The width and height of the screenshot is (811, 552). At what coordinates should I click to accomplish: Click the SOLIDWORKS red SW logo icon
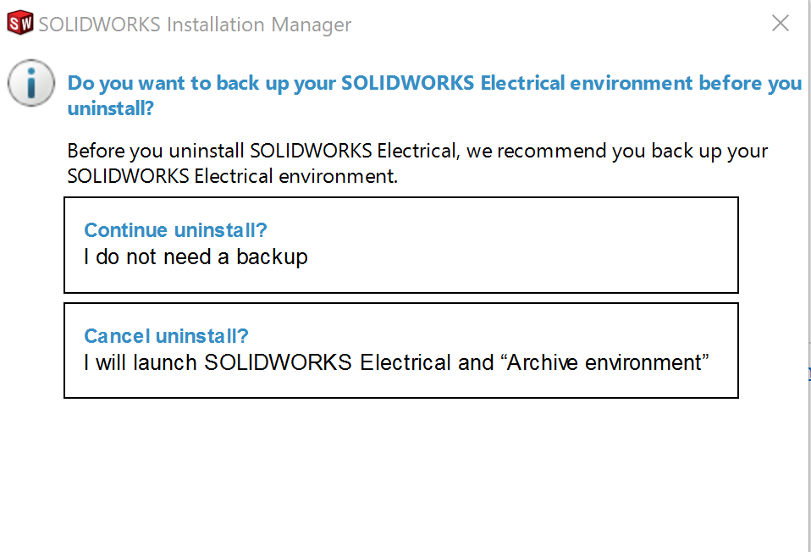20,23
